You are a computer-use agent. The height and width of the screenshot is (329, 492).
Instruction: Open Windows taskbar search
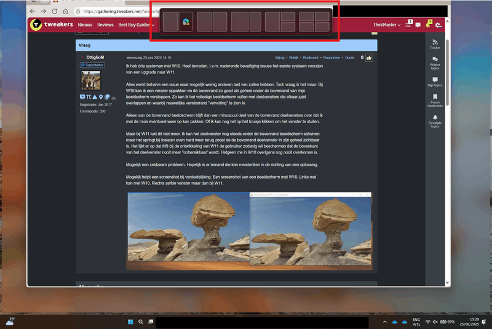click(141, 322)
